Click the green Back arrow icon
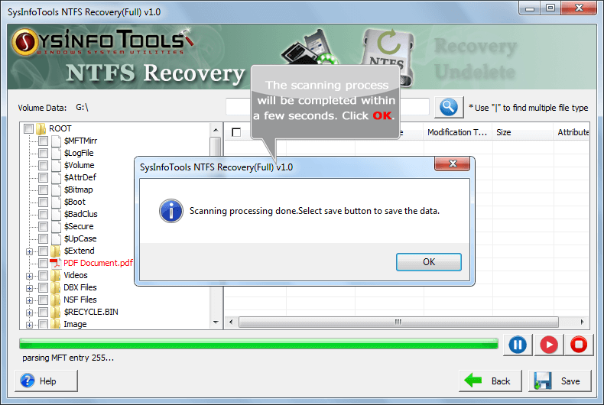604x405 pixels. pos(473,381)
